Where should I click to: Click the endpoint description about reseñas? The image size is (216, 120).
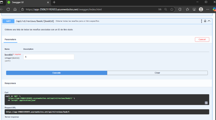39,30
